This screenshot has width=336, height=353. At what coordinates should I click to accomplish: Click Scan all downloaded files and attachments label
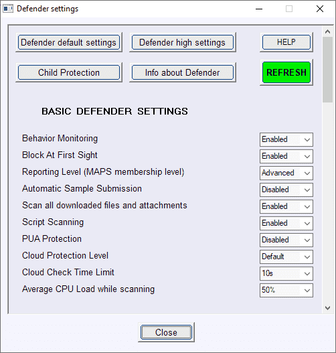click(104, 206)
